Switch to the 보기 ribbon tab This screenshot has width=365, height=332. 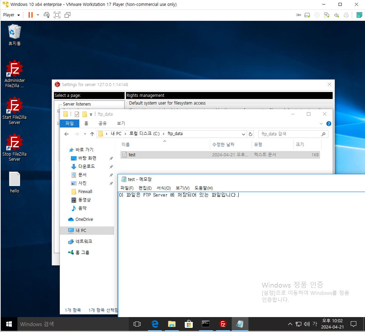click(121, 123)
